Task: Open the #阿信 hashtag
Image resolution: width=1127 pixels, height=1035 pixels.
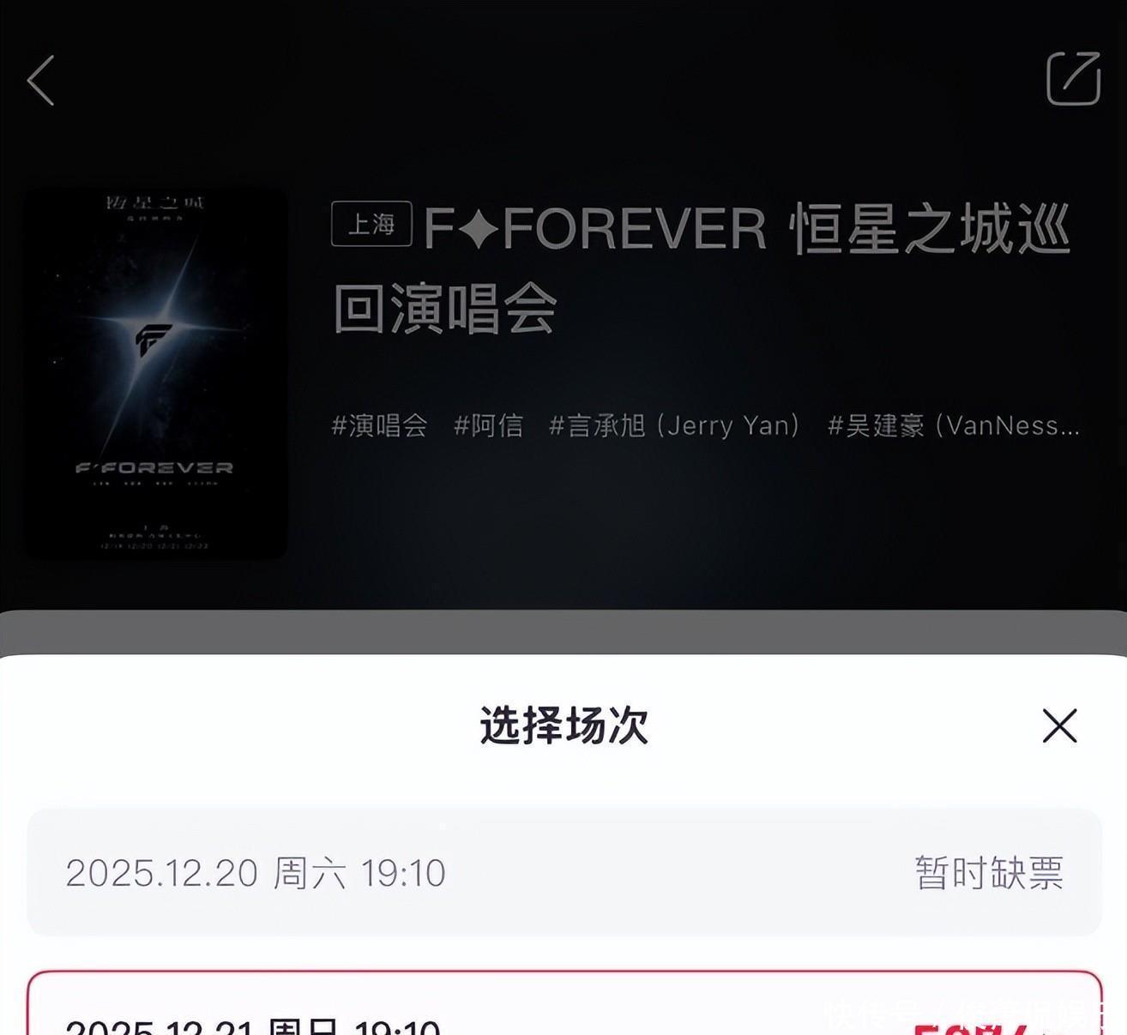Action: pyautogui.click(x=488, y=425)
